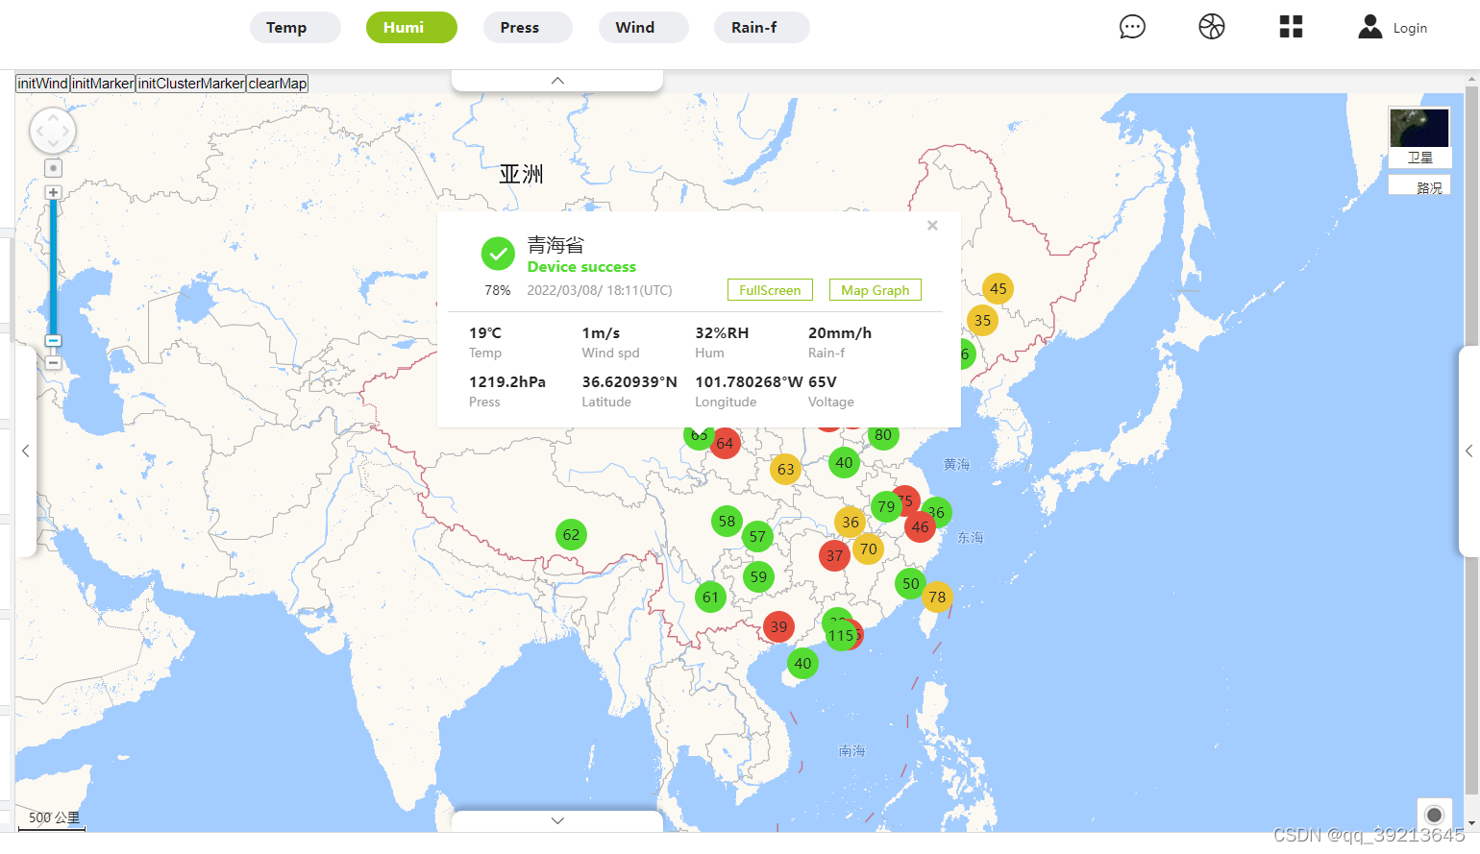Collapse the top panel using its chevron
The width and height of the screenshot is (1480, 854).
(x=556, y=81)
